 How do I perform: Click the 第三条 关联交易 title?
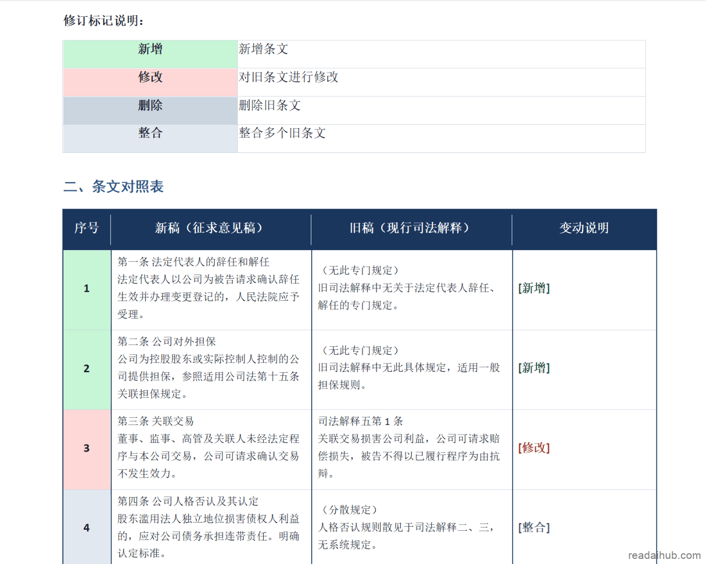pos(155,421)
